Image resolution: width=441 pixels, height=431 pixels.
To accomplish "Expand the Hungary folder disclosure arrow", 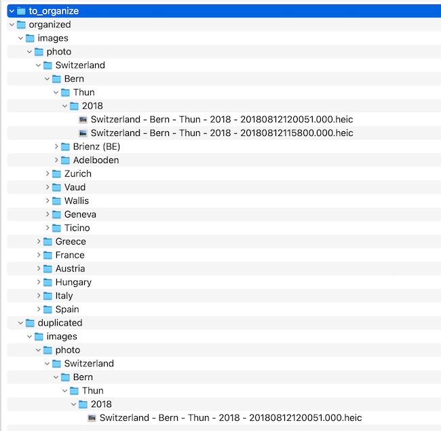I will (x=39, y=282).
